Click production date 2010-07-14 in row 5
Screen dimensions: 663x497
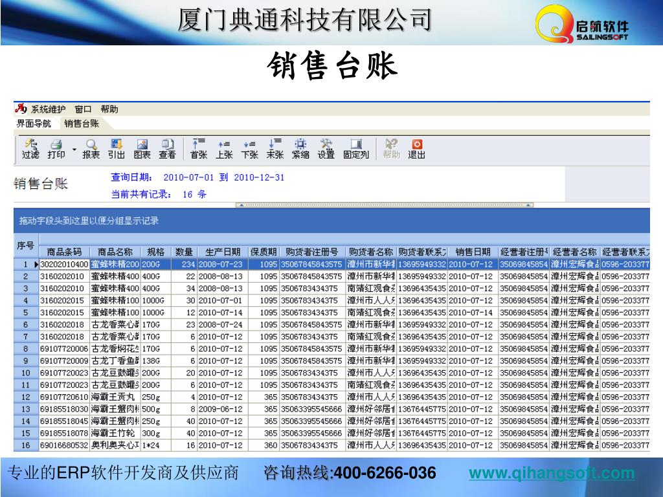point(223,313)
